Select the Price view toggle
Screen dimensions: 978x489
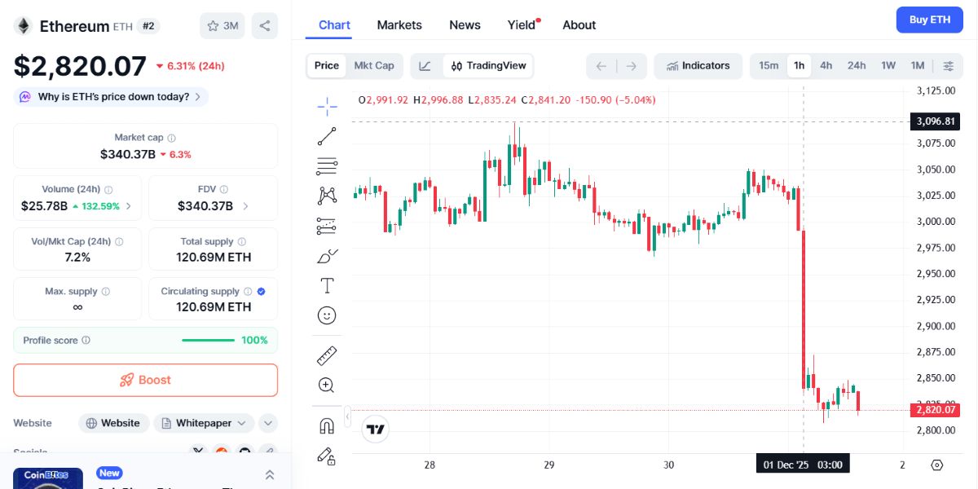tap(327, 66)
